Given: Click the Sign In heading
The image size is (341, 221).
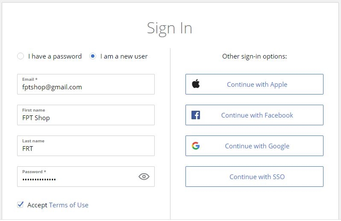Looking at the screenshot, I should (170, 28).
